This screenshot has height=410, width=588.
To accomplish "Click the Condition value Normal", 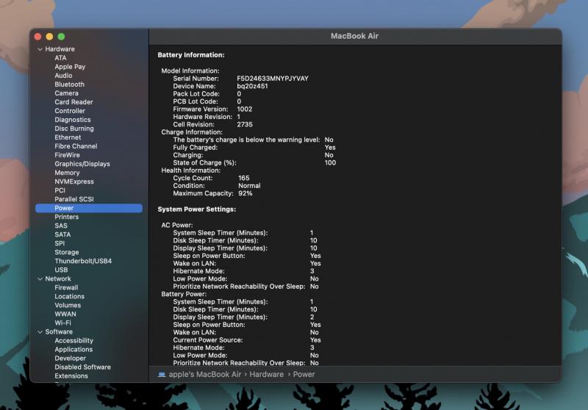I will pyautogui.click(x=249, y=186).
